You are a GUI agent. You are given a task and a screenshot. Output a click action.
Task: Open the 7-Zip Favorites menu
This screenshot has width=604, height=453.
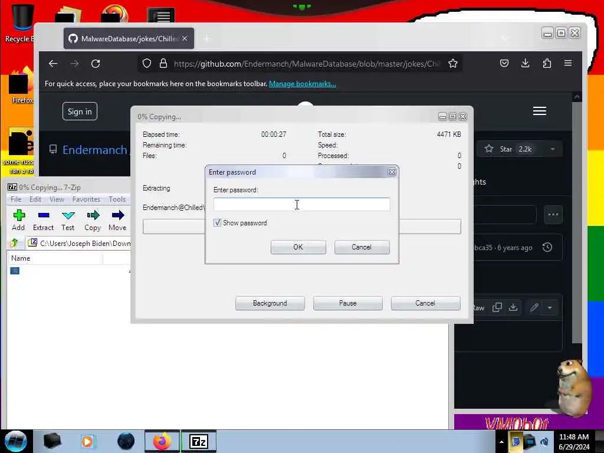click(86, 199)
